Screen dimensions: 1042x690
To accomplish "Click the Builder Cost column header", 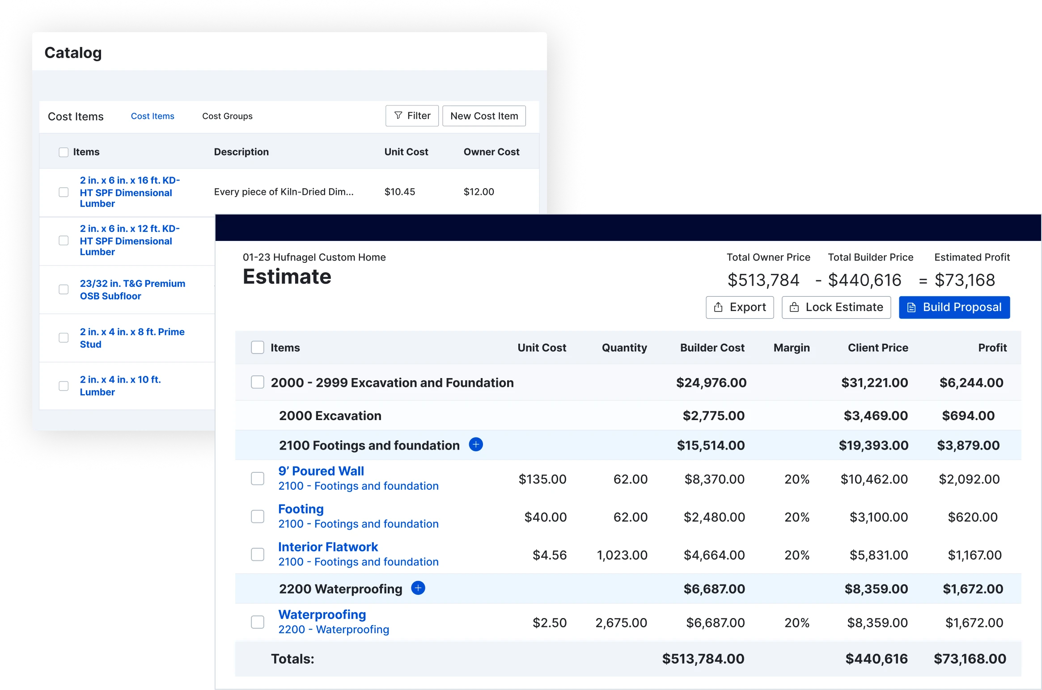I will (712, 348).
